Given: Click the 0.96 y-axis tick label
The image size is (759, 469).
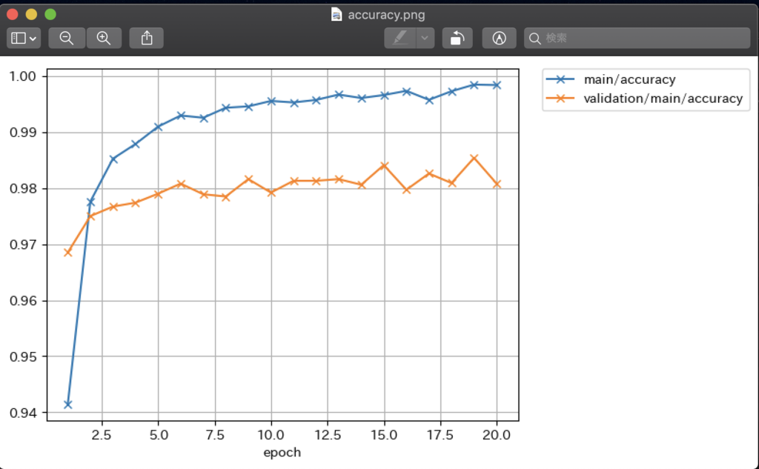Looking at the screenshot, I should coord(23,301).
